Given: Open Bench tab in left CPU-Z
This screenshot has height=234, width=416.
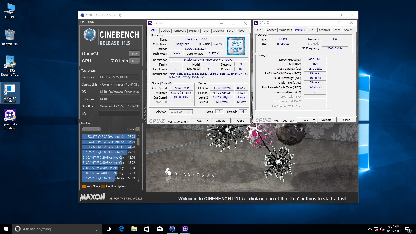Looking at the screenshot, I should pyautogui.click(x=230, y=31).
